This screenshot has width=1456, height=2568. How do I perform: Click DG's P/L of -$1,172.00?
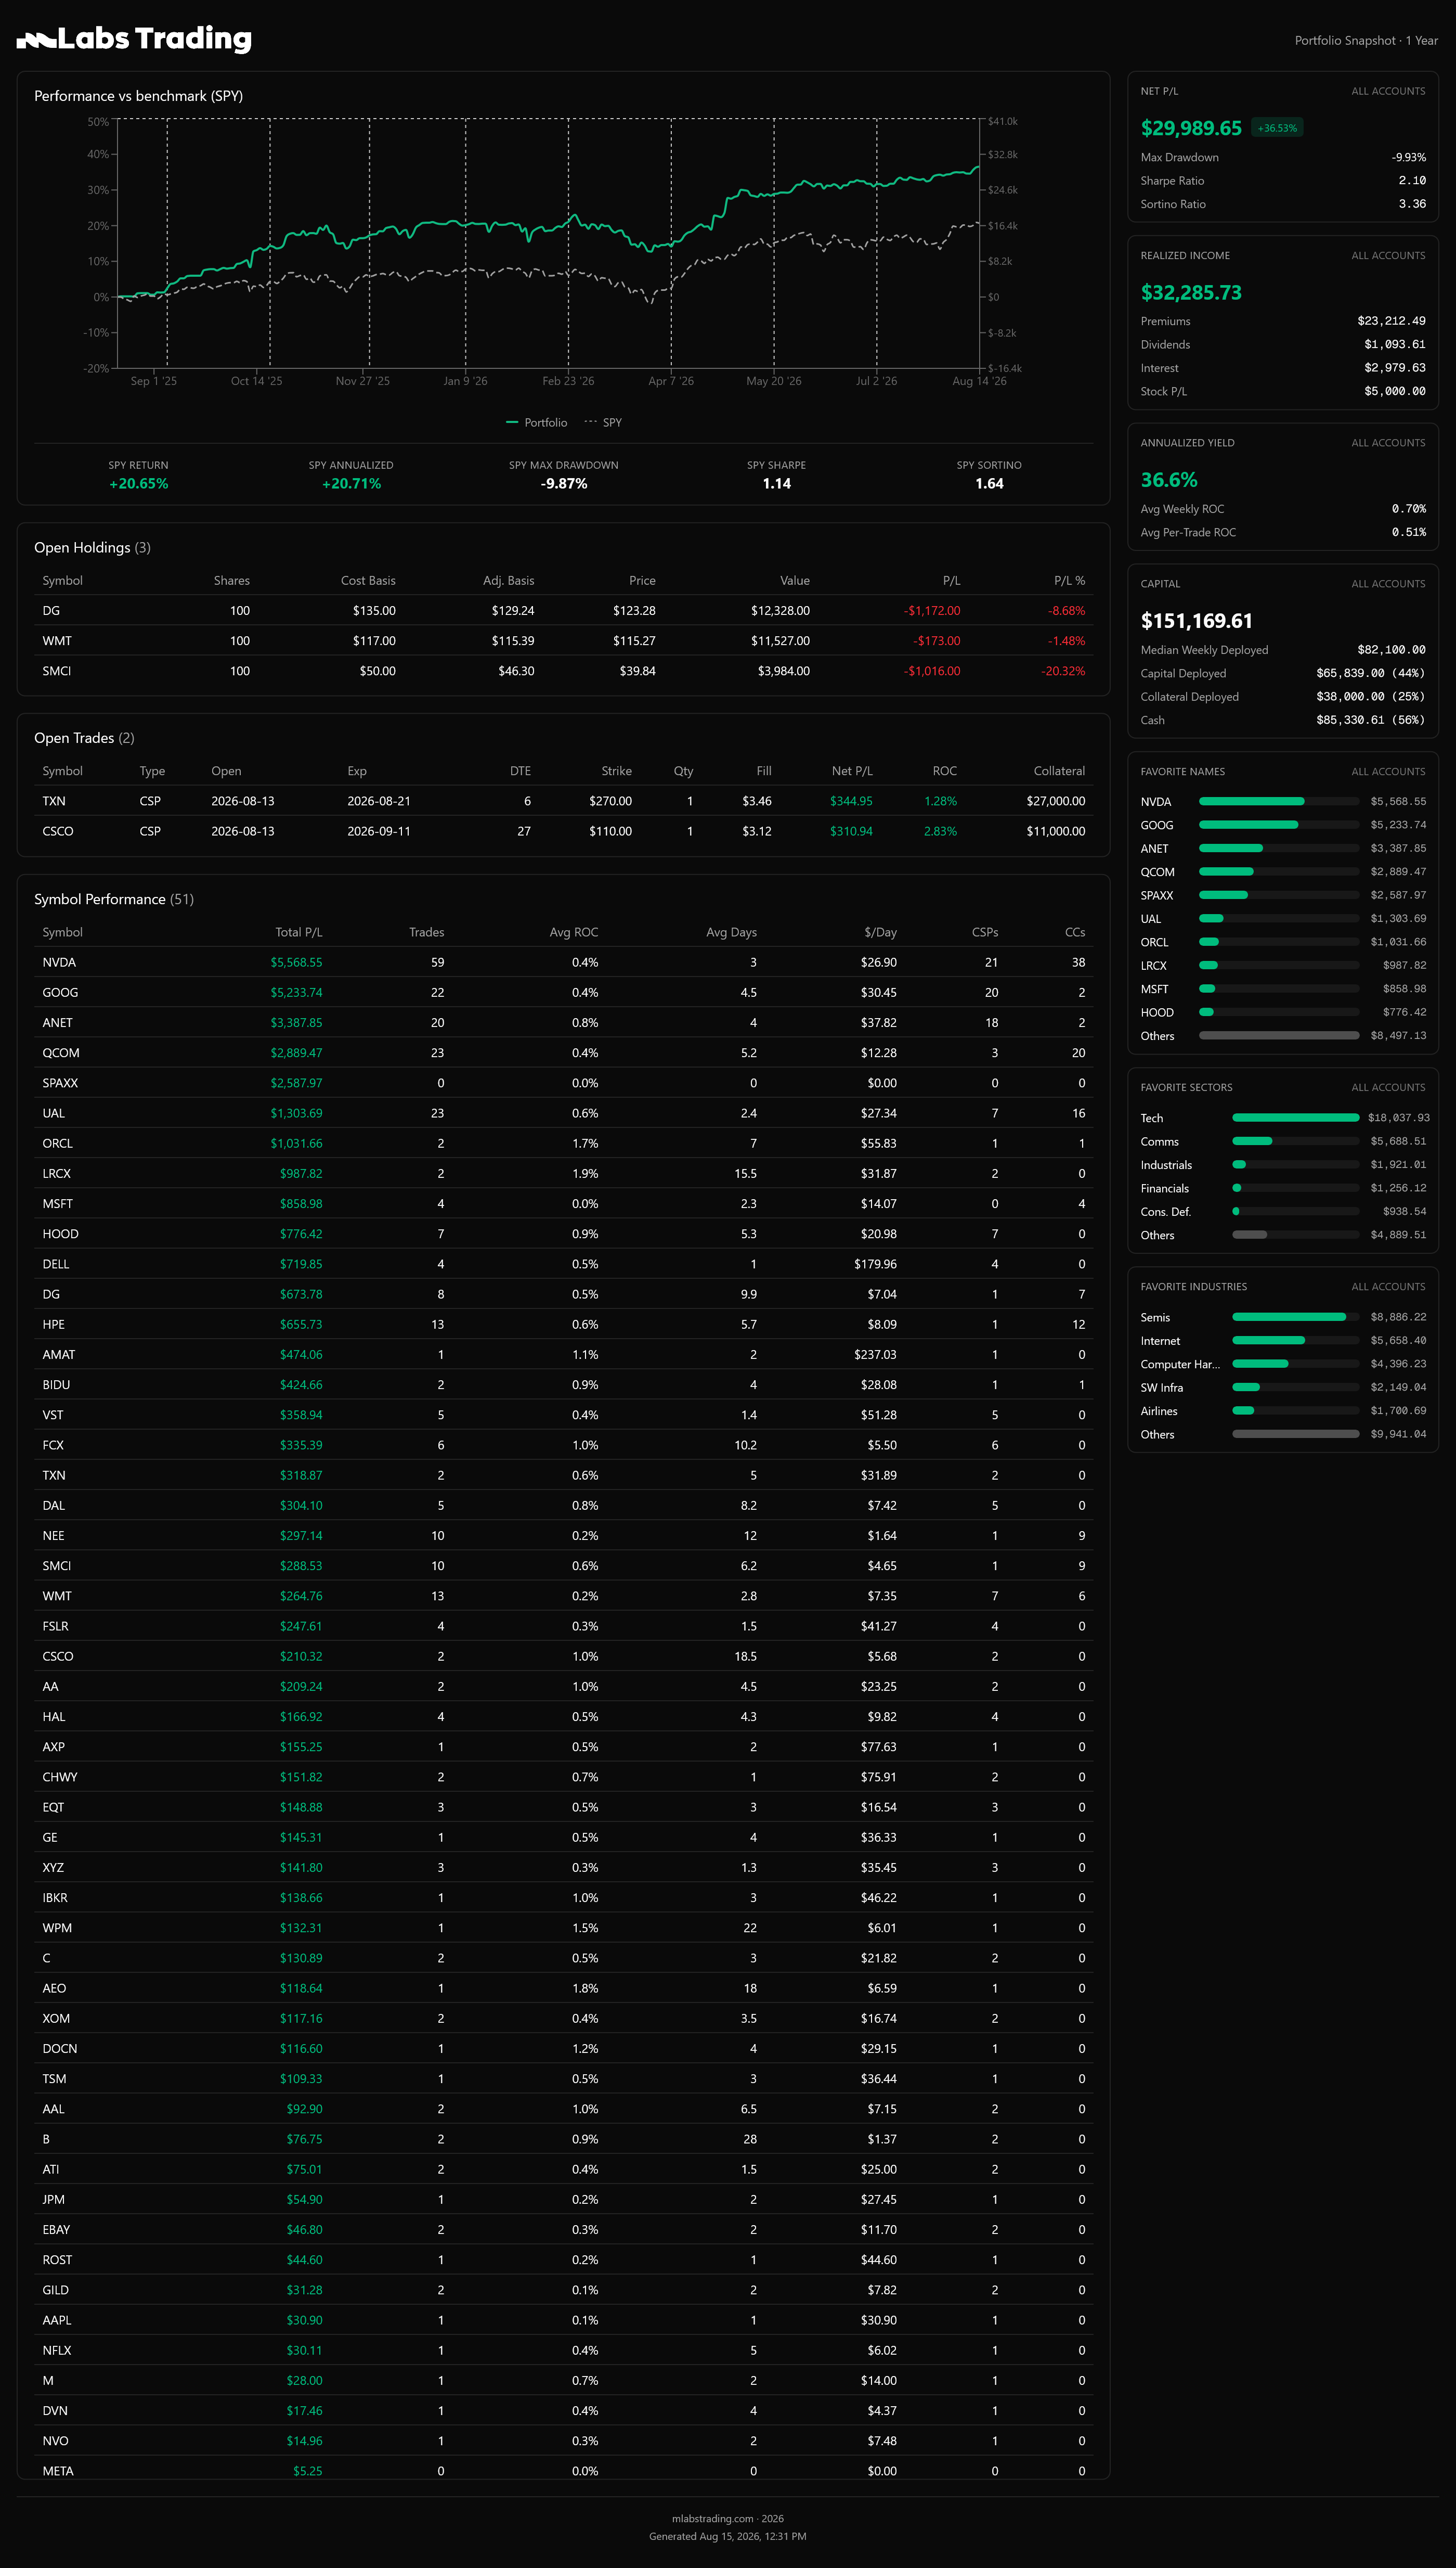point(932,611)
